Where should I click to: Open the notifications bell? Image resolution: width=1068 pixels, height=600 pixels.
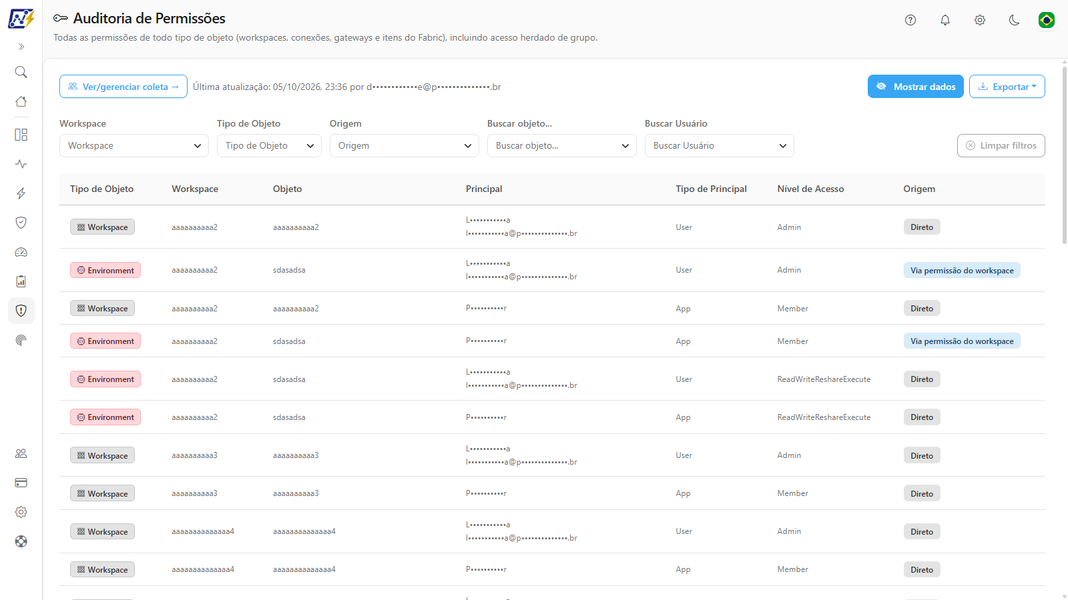tap(945, 20)
